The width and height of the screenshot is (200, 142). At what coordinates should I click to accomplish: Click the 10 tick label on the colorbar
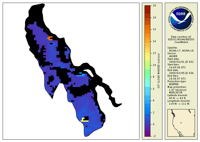click(x=154, y=65)
